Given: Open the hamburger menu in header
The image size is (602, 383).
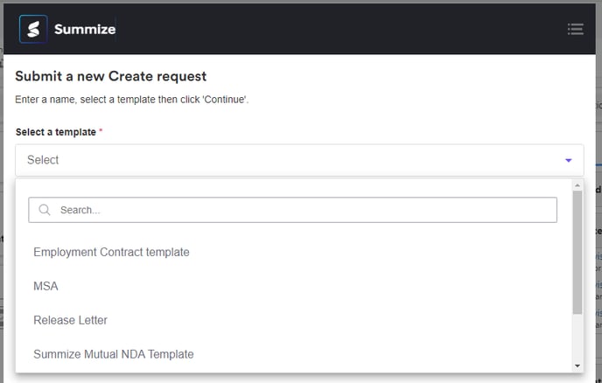Looking at the screenshot, I should pos(575,29).
